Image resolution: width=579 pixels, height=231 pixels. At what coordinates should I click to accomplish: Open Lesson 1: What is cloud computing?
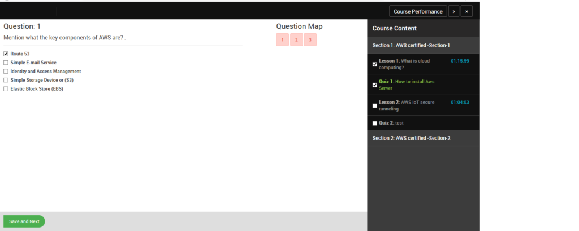click(x=404, y=64)
